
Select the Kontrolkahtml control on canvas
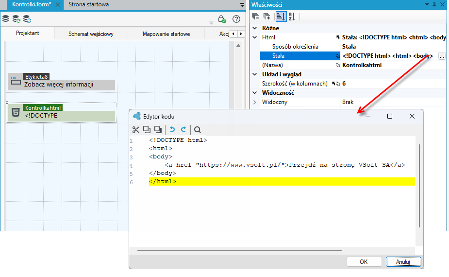pyautogui.click(x=62, y=113)
